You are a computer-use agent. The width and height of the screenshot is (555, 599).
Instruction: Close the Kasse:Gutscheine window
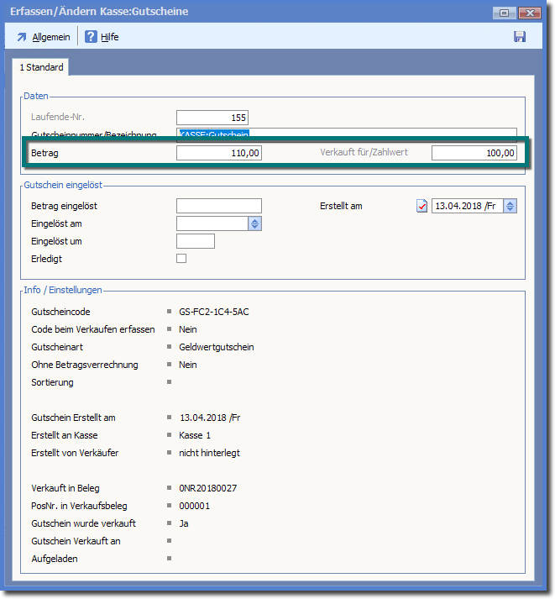pyautogui.click(x=530, y=13)
